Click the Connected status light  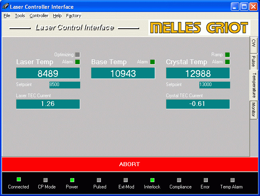19,179
